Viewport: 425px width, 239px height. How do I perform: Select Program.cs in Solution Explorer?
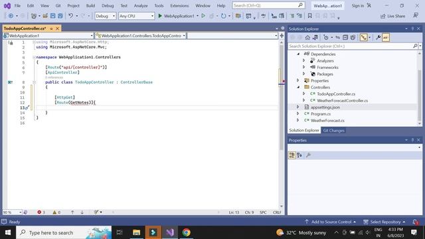[320, 114]
